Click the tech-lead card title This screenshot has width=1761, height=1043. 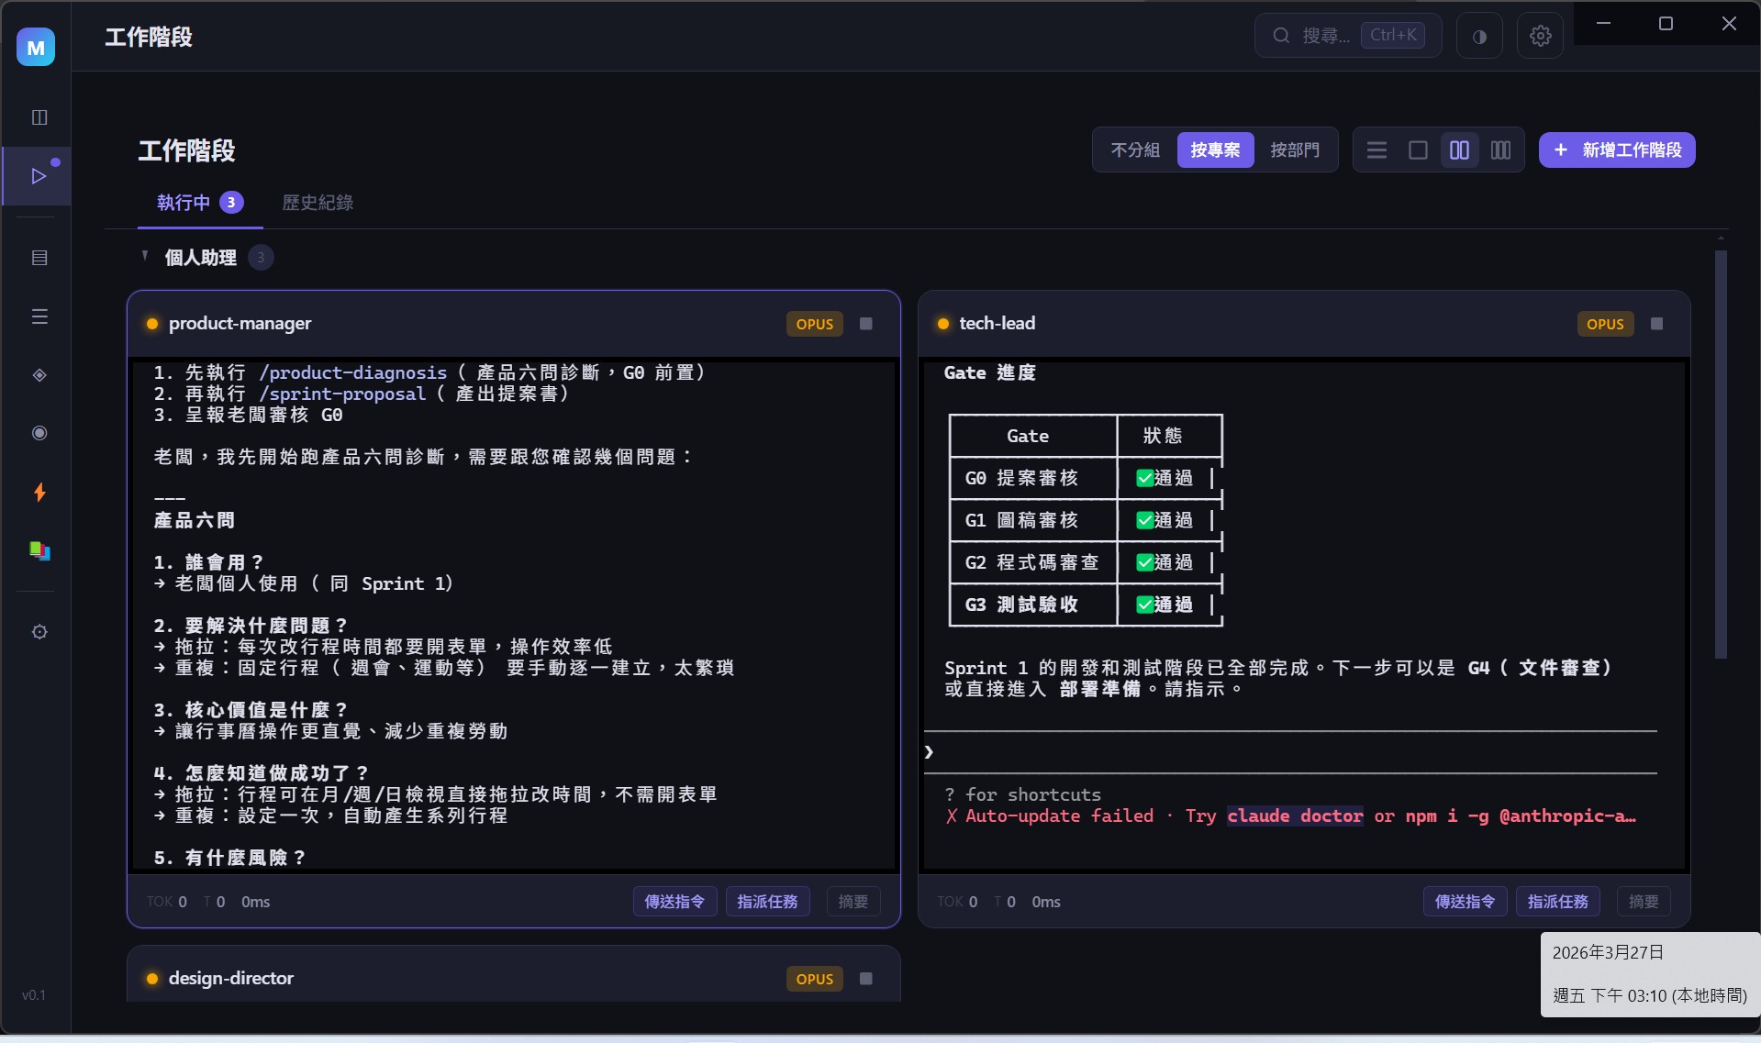pyautogui.click(x=997, y=323)
